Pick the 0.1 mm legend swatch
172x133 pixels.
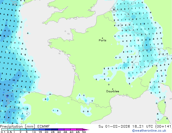pos(5,129)
